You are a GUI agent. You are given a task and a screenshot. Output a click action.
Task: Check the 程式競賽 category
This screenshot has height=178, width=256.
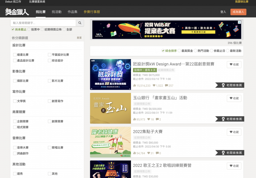[x=15, y=127]
